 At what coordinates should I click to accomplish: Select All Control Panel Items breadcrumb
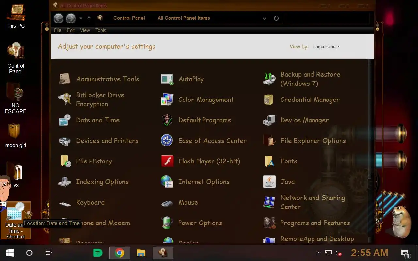point(184,18)
